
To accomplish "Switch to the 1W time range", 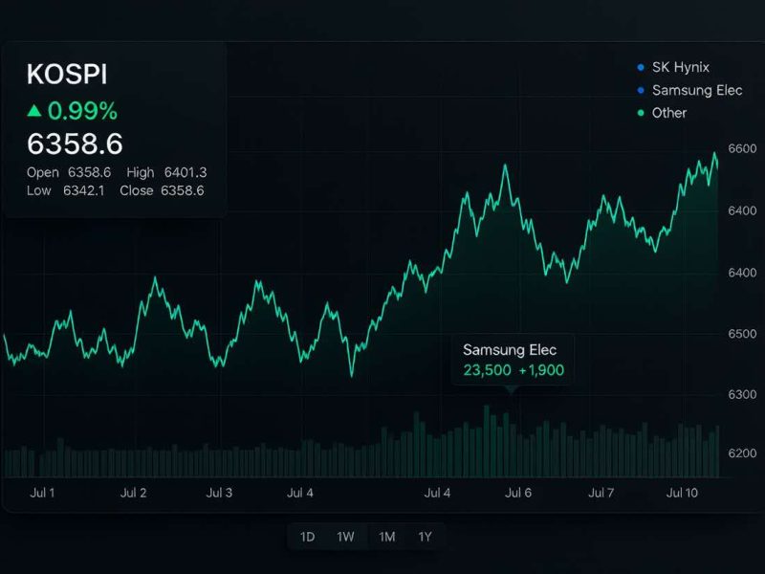I will [345, 537].
